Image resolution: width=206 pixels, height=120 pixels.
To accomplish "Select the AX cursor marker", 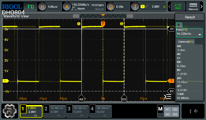I will click(x=81, y=99).
